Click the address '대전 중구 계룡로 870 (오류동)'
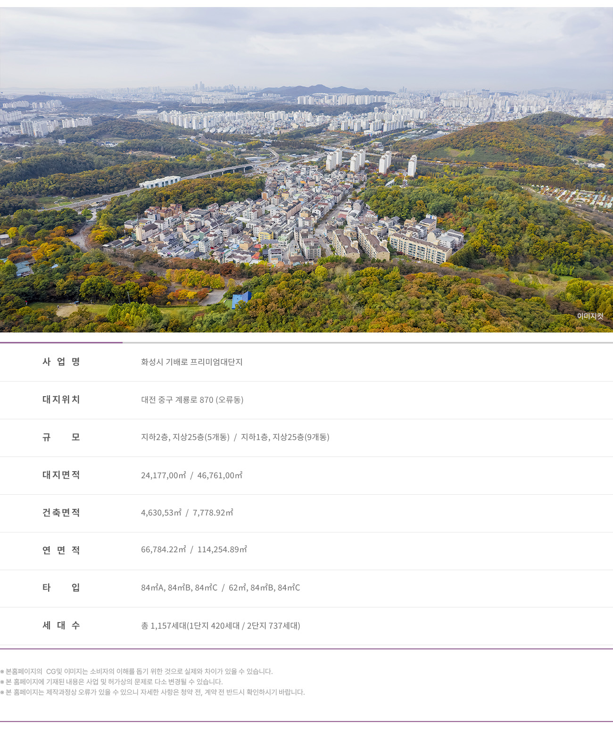The height and width of the screenshot is (731, 613). point(192,399)
